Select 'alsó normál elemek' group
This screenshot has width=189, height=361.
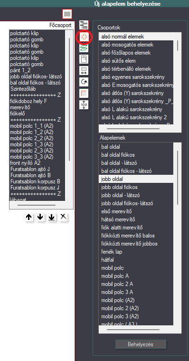tap(136, 37)
